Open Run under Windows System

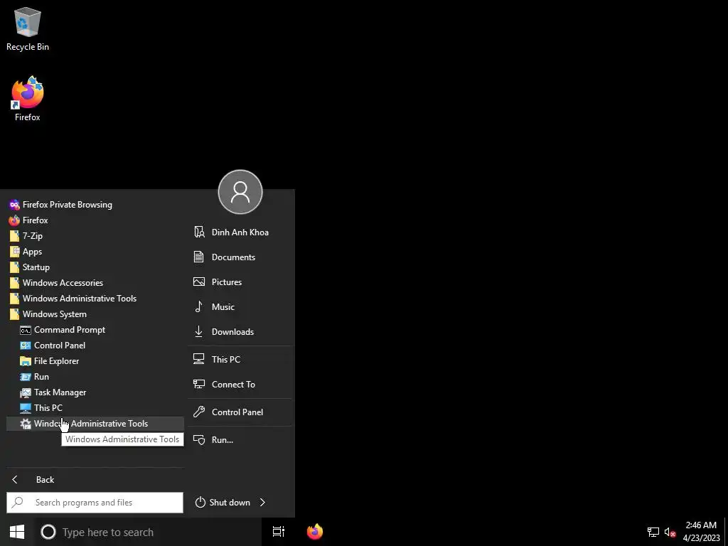(95, 377)
